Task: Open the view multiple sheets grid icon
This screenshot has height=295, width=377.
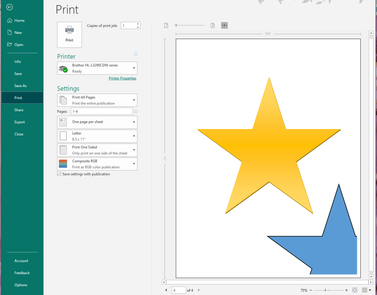Action: (364, 290)
